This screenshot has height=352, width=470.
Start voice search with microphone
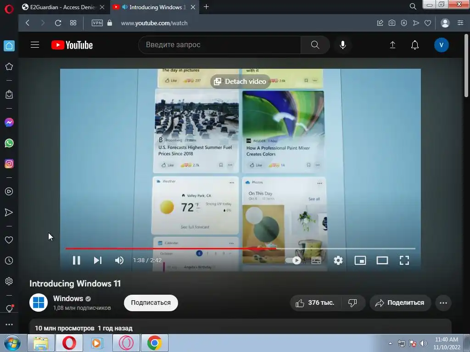point(343,45)
